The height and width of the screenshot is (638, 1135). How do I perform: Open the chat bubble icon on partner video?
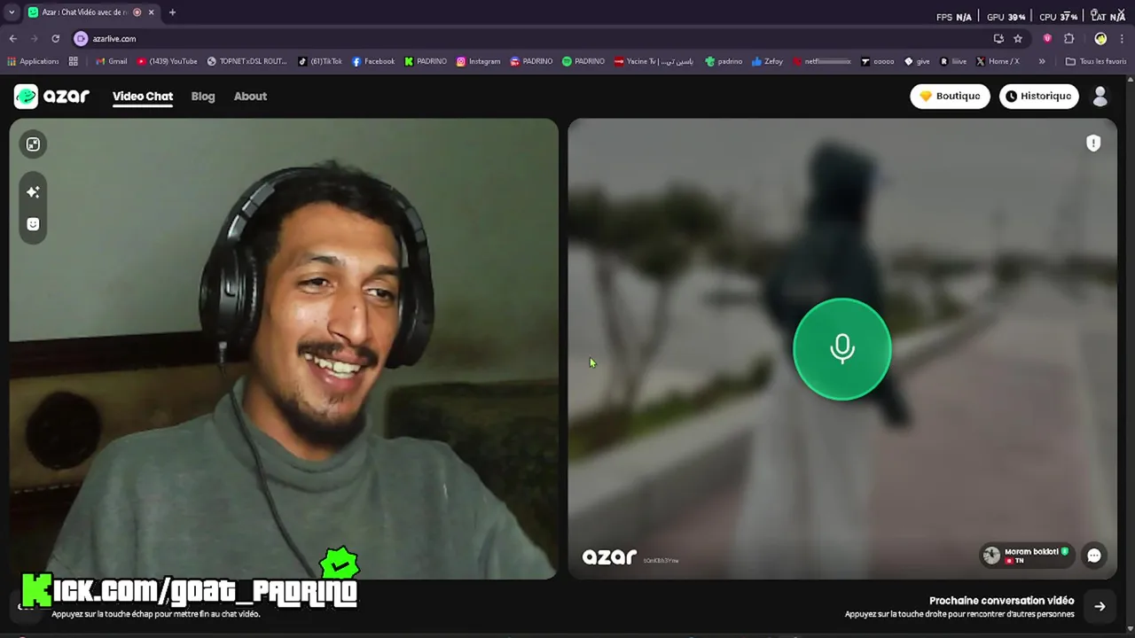tap(1094, 556)
